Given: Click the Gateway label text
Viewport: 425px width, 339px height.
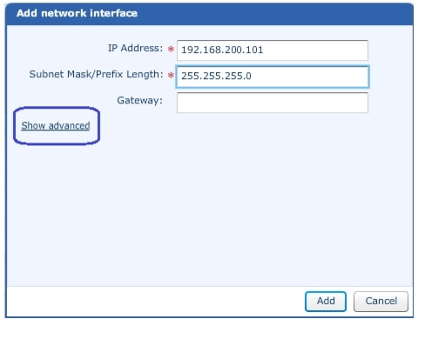Looking at the screenshot, I should tap(140, 101).
